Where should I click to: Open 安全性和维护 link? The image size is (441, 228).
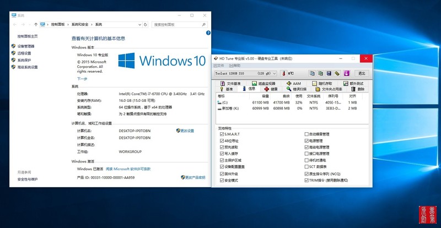(x=28, y=179)
